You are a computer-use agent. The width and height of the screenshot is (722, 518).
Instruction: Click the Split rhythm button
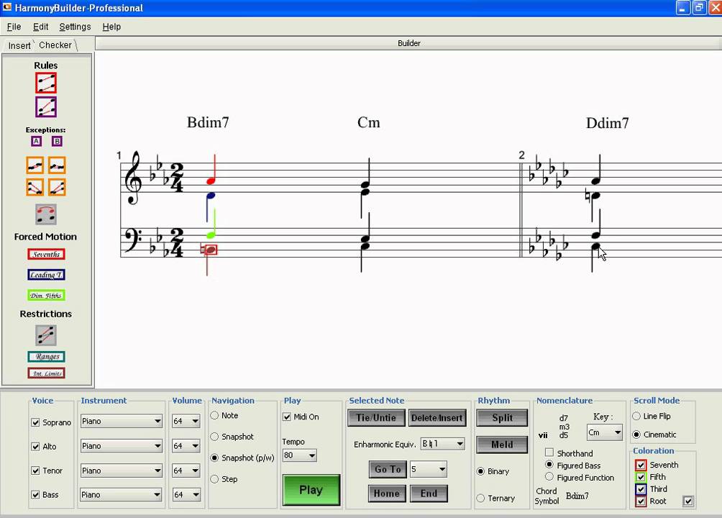pyautogui.click(x=502, y=418)
